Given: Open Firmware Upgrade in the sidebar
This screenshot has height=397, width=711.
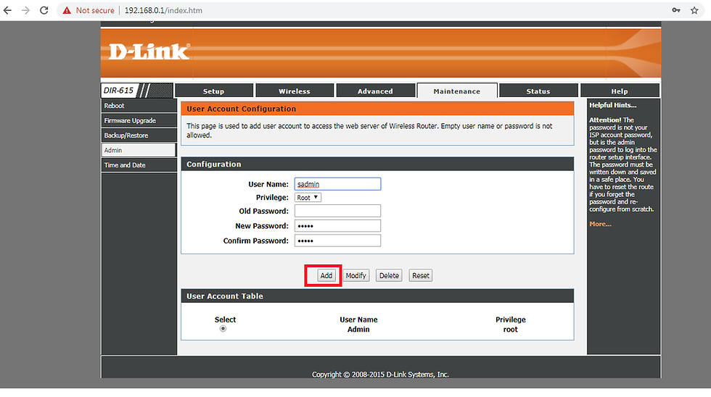Looking at the screenshot, I should [x=139, y=120].
